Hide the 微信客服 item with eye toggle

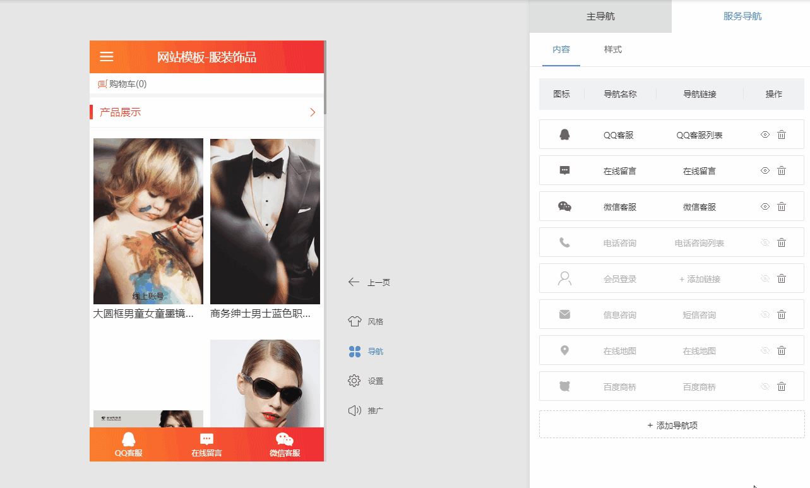point(765,206)
